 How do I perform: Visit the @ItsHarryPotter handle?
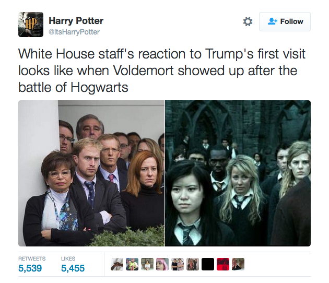tap(74, 32)
